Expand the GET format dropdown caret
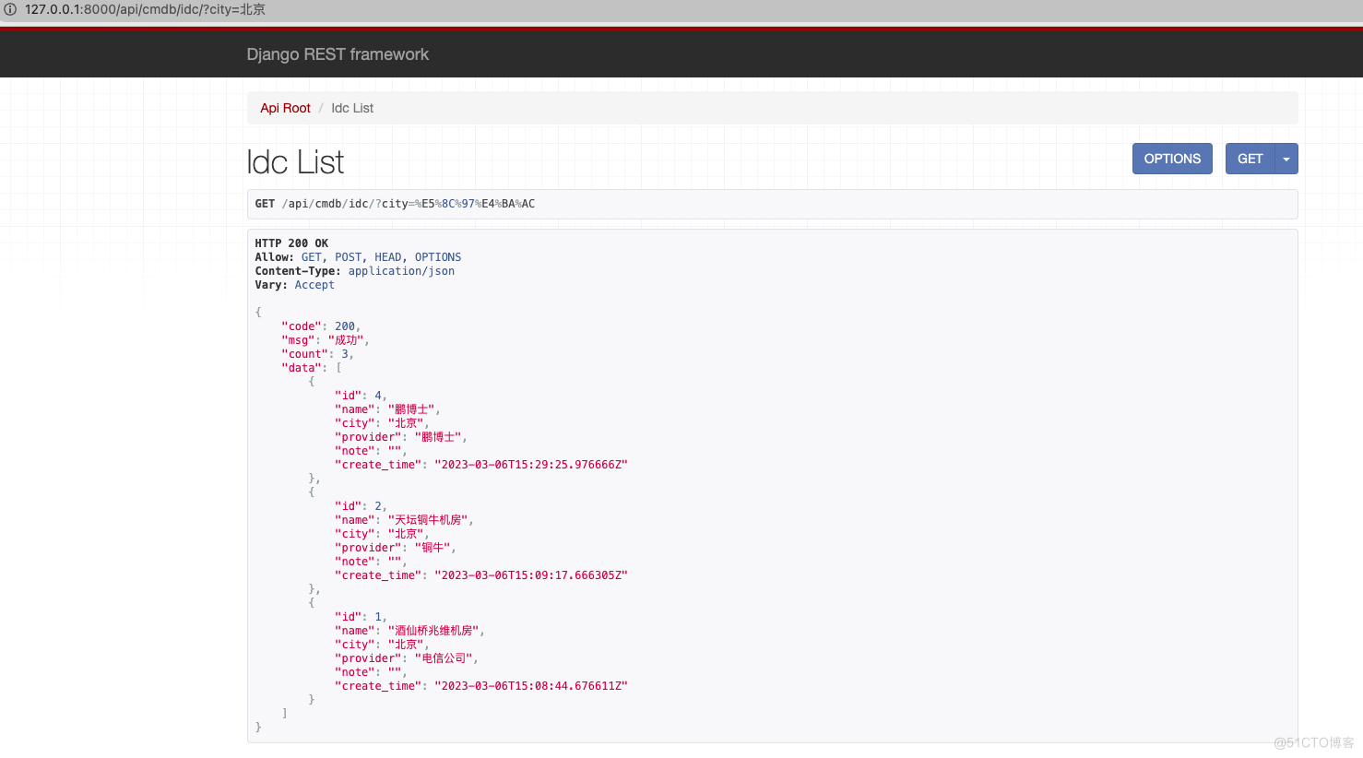This screenshot has width=1363, height=758. coord(1286,159)
